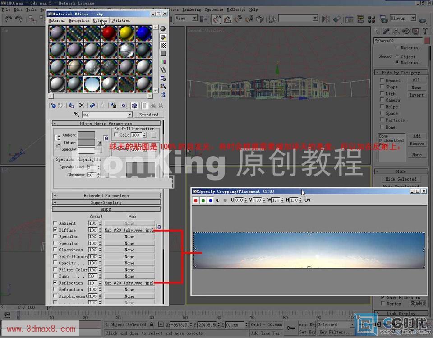Enable red channel in Cropping window
The height and width of the screenshot is (338, 433).
pyautogui.click(x=195, y=200)
